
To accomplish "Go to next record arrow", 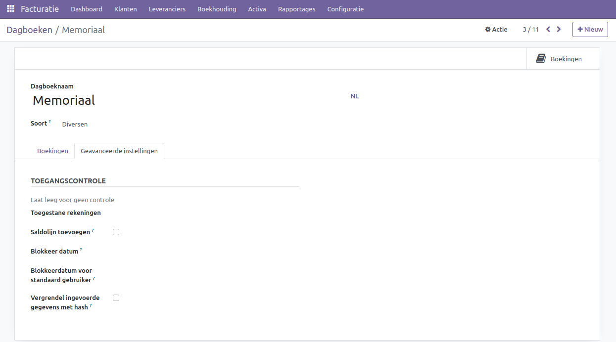I will pyautogui.click(x=559, y=29).
